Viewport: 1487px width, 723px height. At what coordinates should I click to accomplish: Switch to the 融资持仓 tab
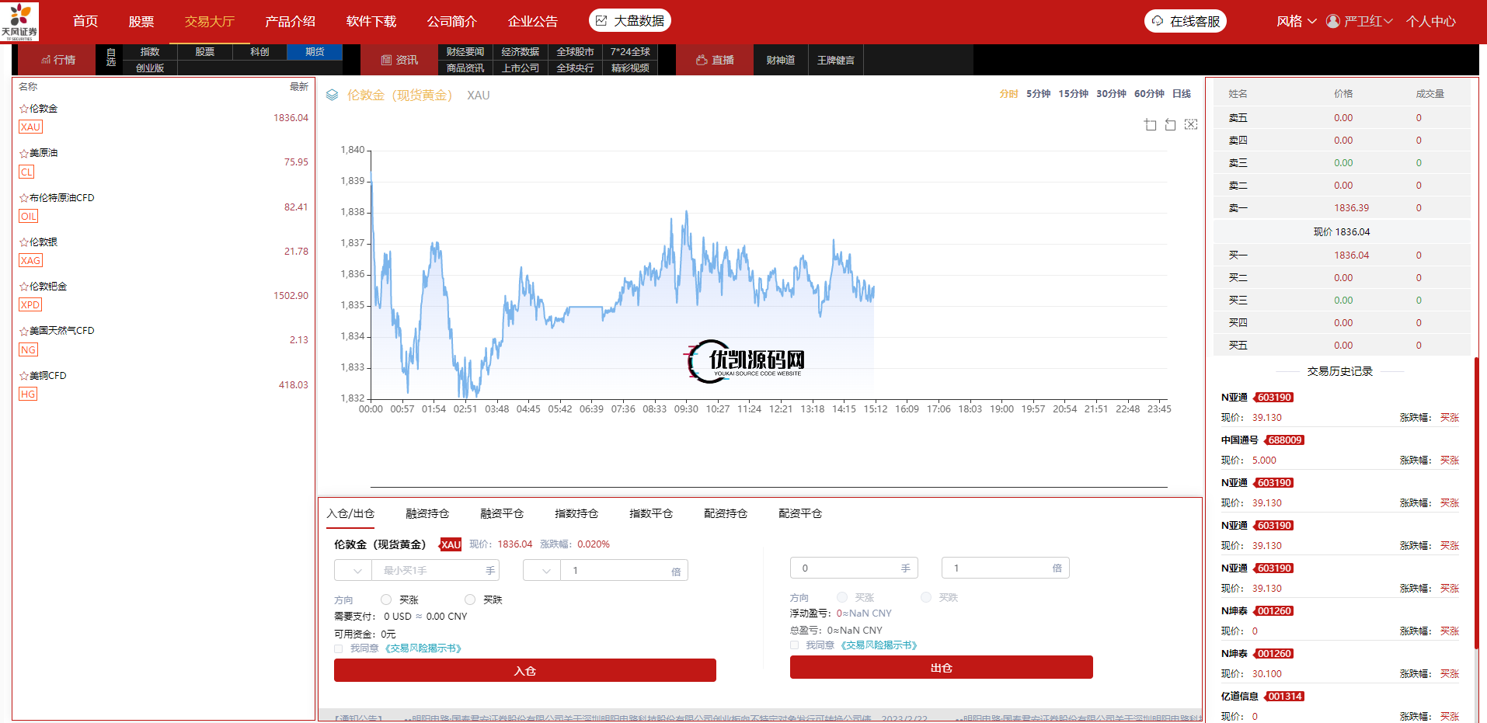click(427, 513)
